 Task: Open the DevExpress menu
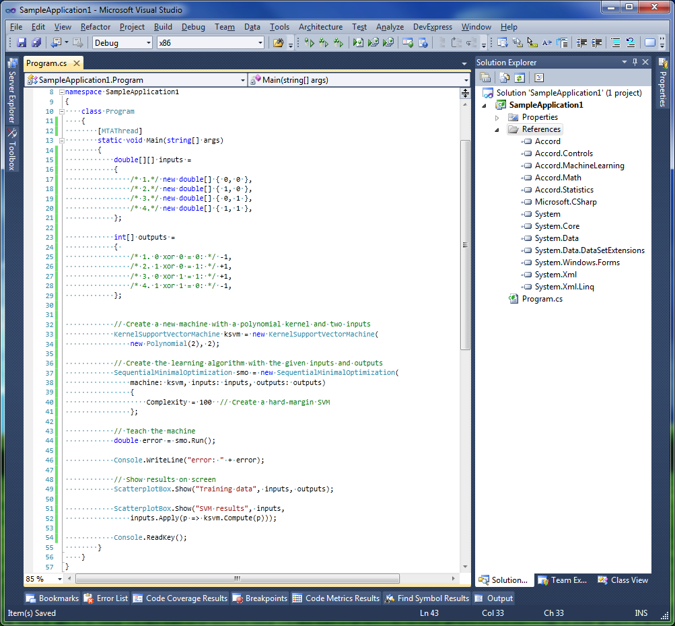(432, 27)
